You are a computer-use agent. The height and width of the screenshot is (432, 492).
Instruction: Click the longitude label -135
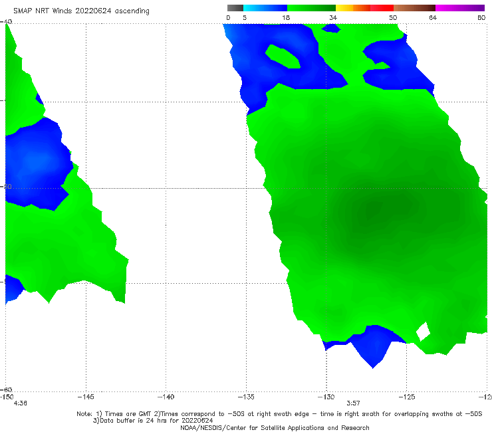tap(246, 397)
